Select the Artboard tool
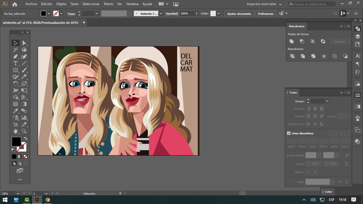This screenshot has height=204, width=363. (x=16, y=124)
